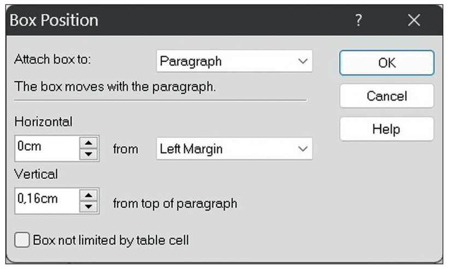Click the 'Attach box to:' label
The width and height of the screenshot is (451, 269).
(x=53, y=60)
